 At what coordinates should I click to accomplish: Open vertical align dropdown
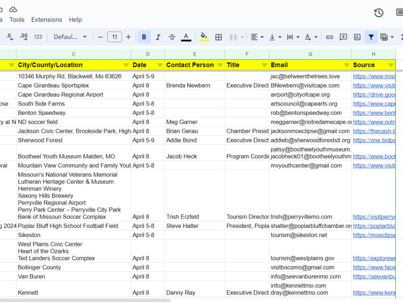(x=275, y=37)
